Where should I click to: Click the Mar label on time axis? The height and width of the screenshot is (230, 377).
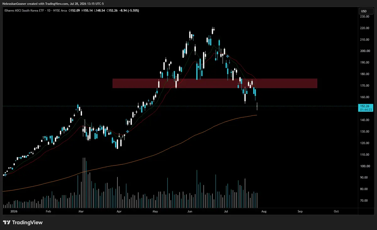point(81,212)
